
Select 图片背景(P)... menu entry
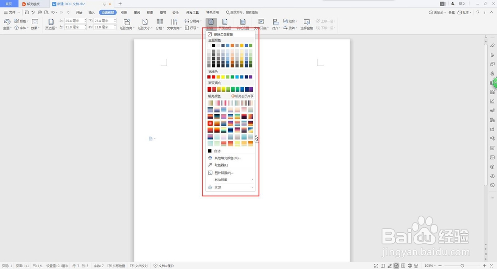[x=231, y=173]
